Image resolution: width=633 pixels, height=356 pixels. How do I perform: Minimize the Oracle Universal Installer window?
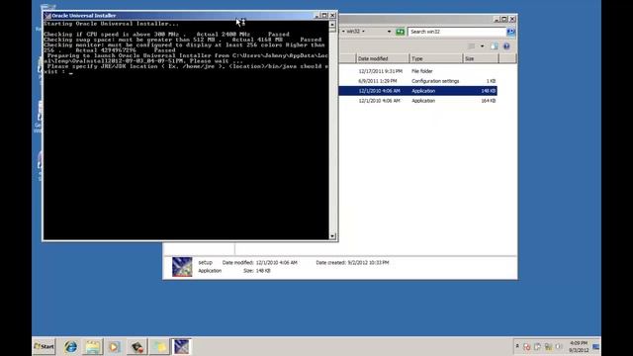coord(316,16)
